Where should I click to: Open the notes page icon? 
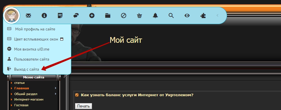point(60,16)
